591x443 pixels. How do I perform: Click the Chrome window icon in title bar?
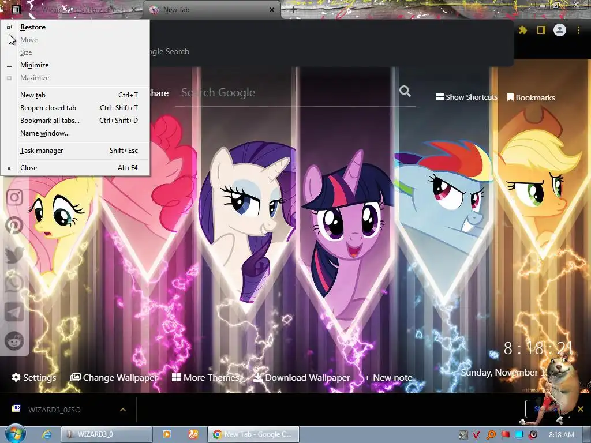point(16,9)
